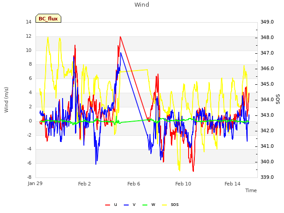The height and width of the screenshot is (213, 284).
Task: Click the 'Feb 6' date tick label
Action: (134, 184)
